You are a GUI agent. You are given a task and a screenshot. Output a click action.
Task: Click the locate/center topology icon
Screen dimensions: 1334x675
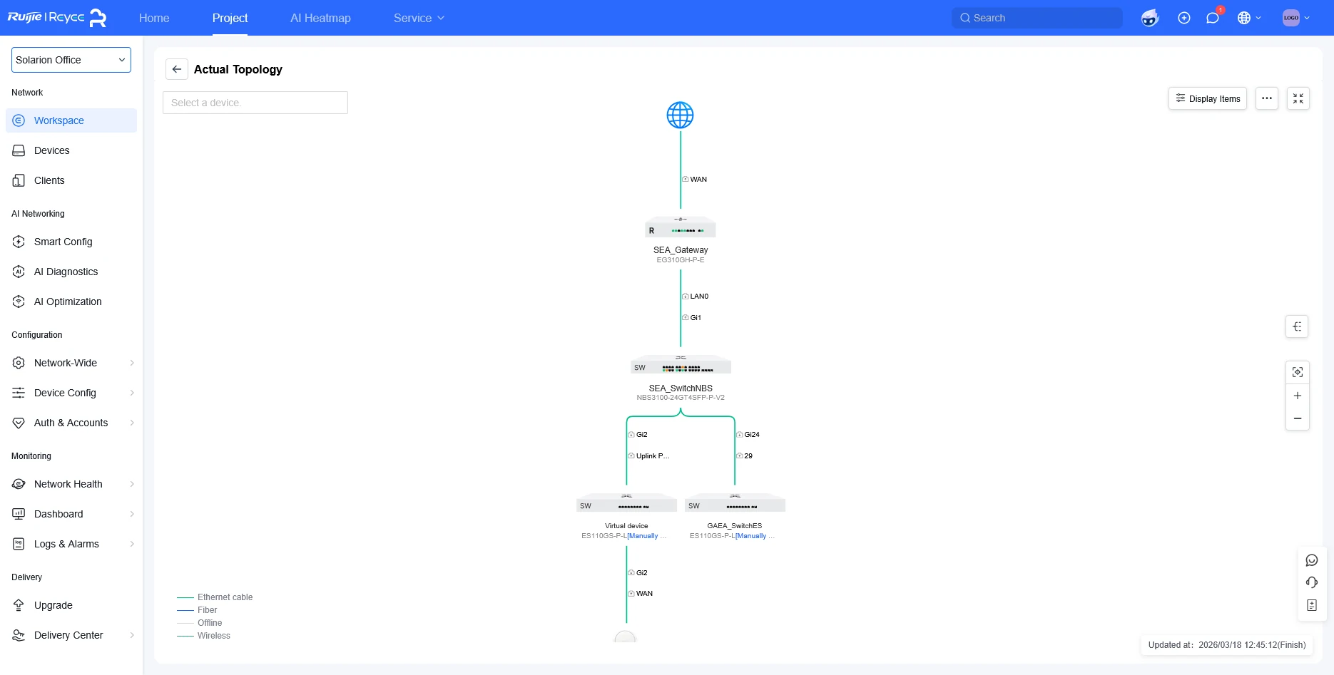click(1298, 372)
